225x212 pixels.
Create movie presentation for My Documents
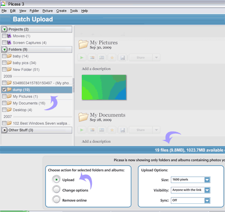pos(102,130)
